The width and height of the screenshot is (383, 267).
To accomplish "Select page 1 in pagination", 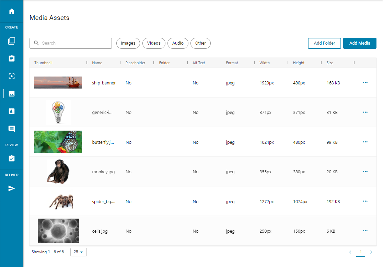I will (361, 252).
